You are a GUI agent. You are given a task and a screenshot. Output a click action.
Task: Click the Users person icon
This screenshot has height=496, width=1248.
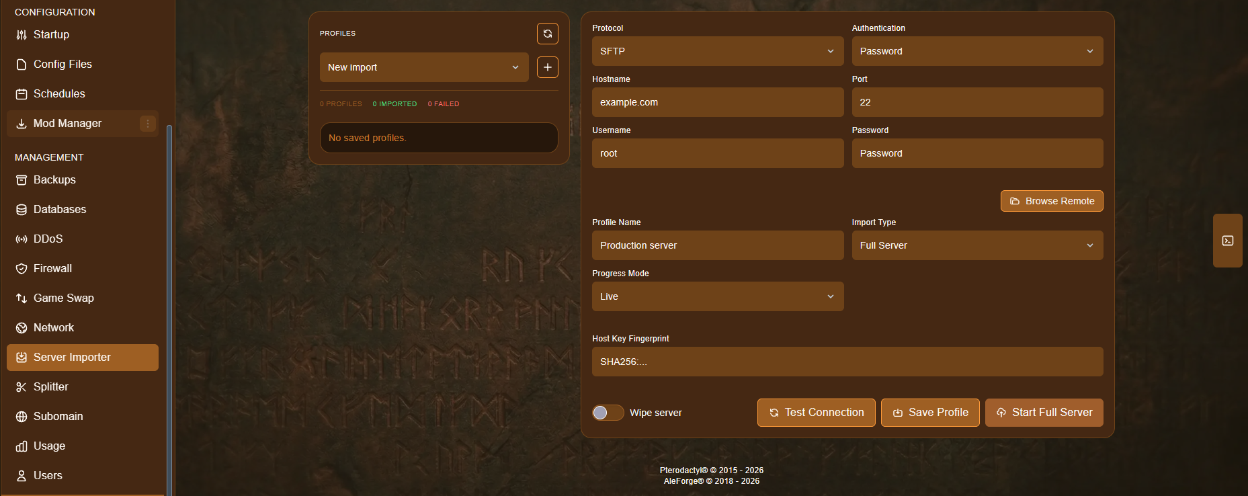click(x=22, y=476)
